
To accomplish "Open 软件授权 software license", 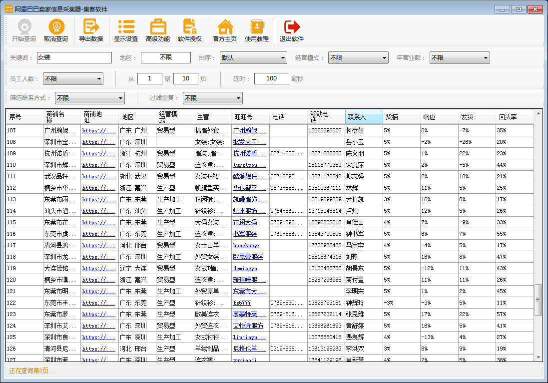I will 190,30.
